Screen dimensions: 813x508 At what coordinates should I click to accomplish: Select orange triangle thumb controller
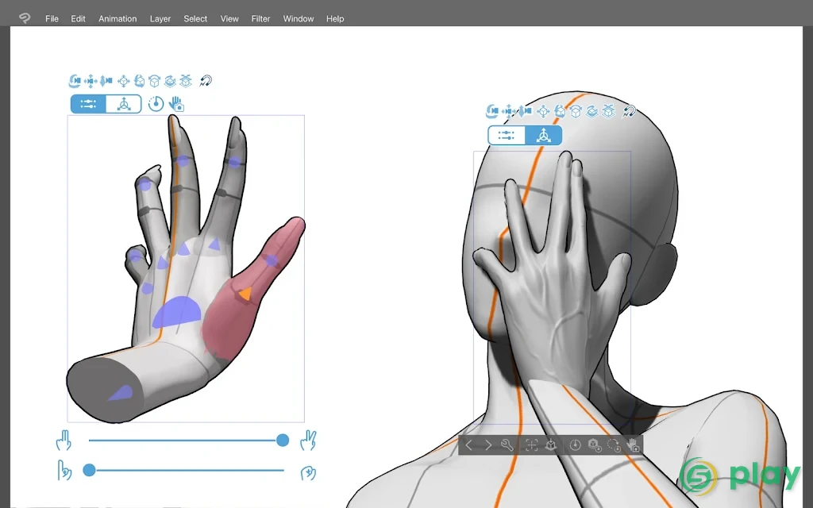click(x=245, y=294)
